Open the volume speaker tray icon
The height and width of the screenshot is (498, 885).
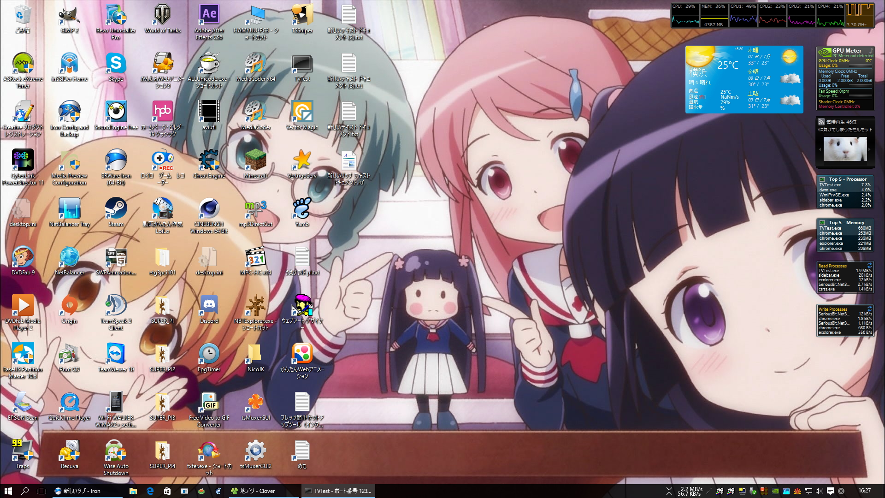click(x=819, y=491)
